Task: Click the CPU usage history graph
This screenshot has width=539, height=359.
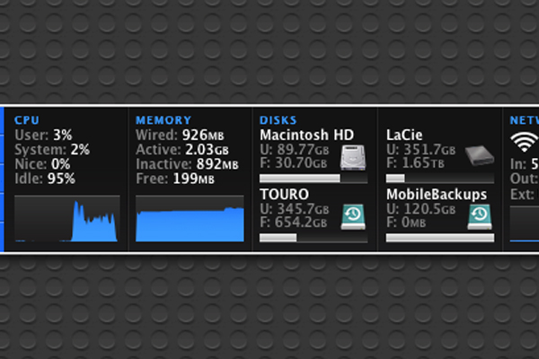Action: click(x=67, y=218)
